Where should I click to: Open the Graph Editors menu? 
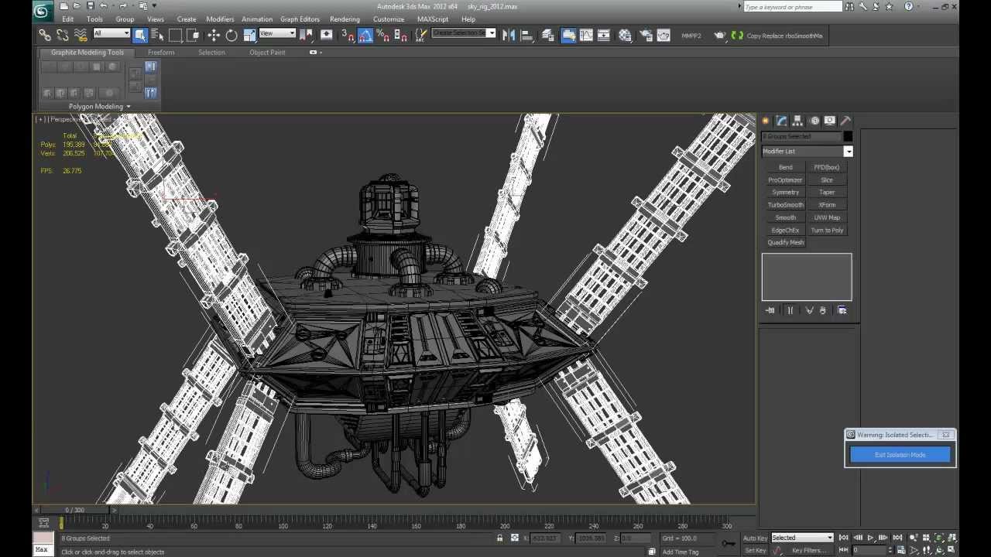[300, 19]
